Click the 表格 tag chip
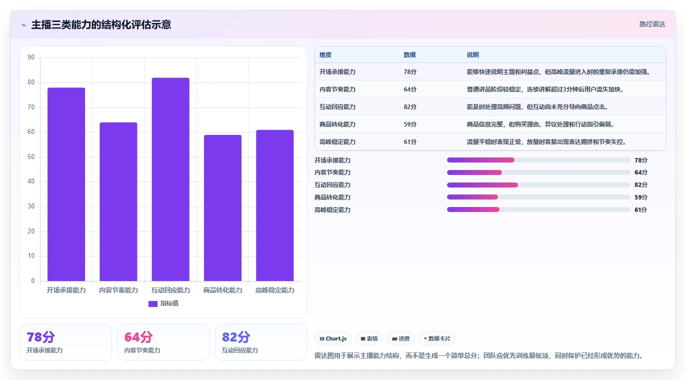The width and height of the screenshot is (686, 380). 369,338
